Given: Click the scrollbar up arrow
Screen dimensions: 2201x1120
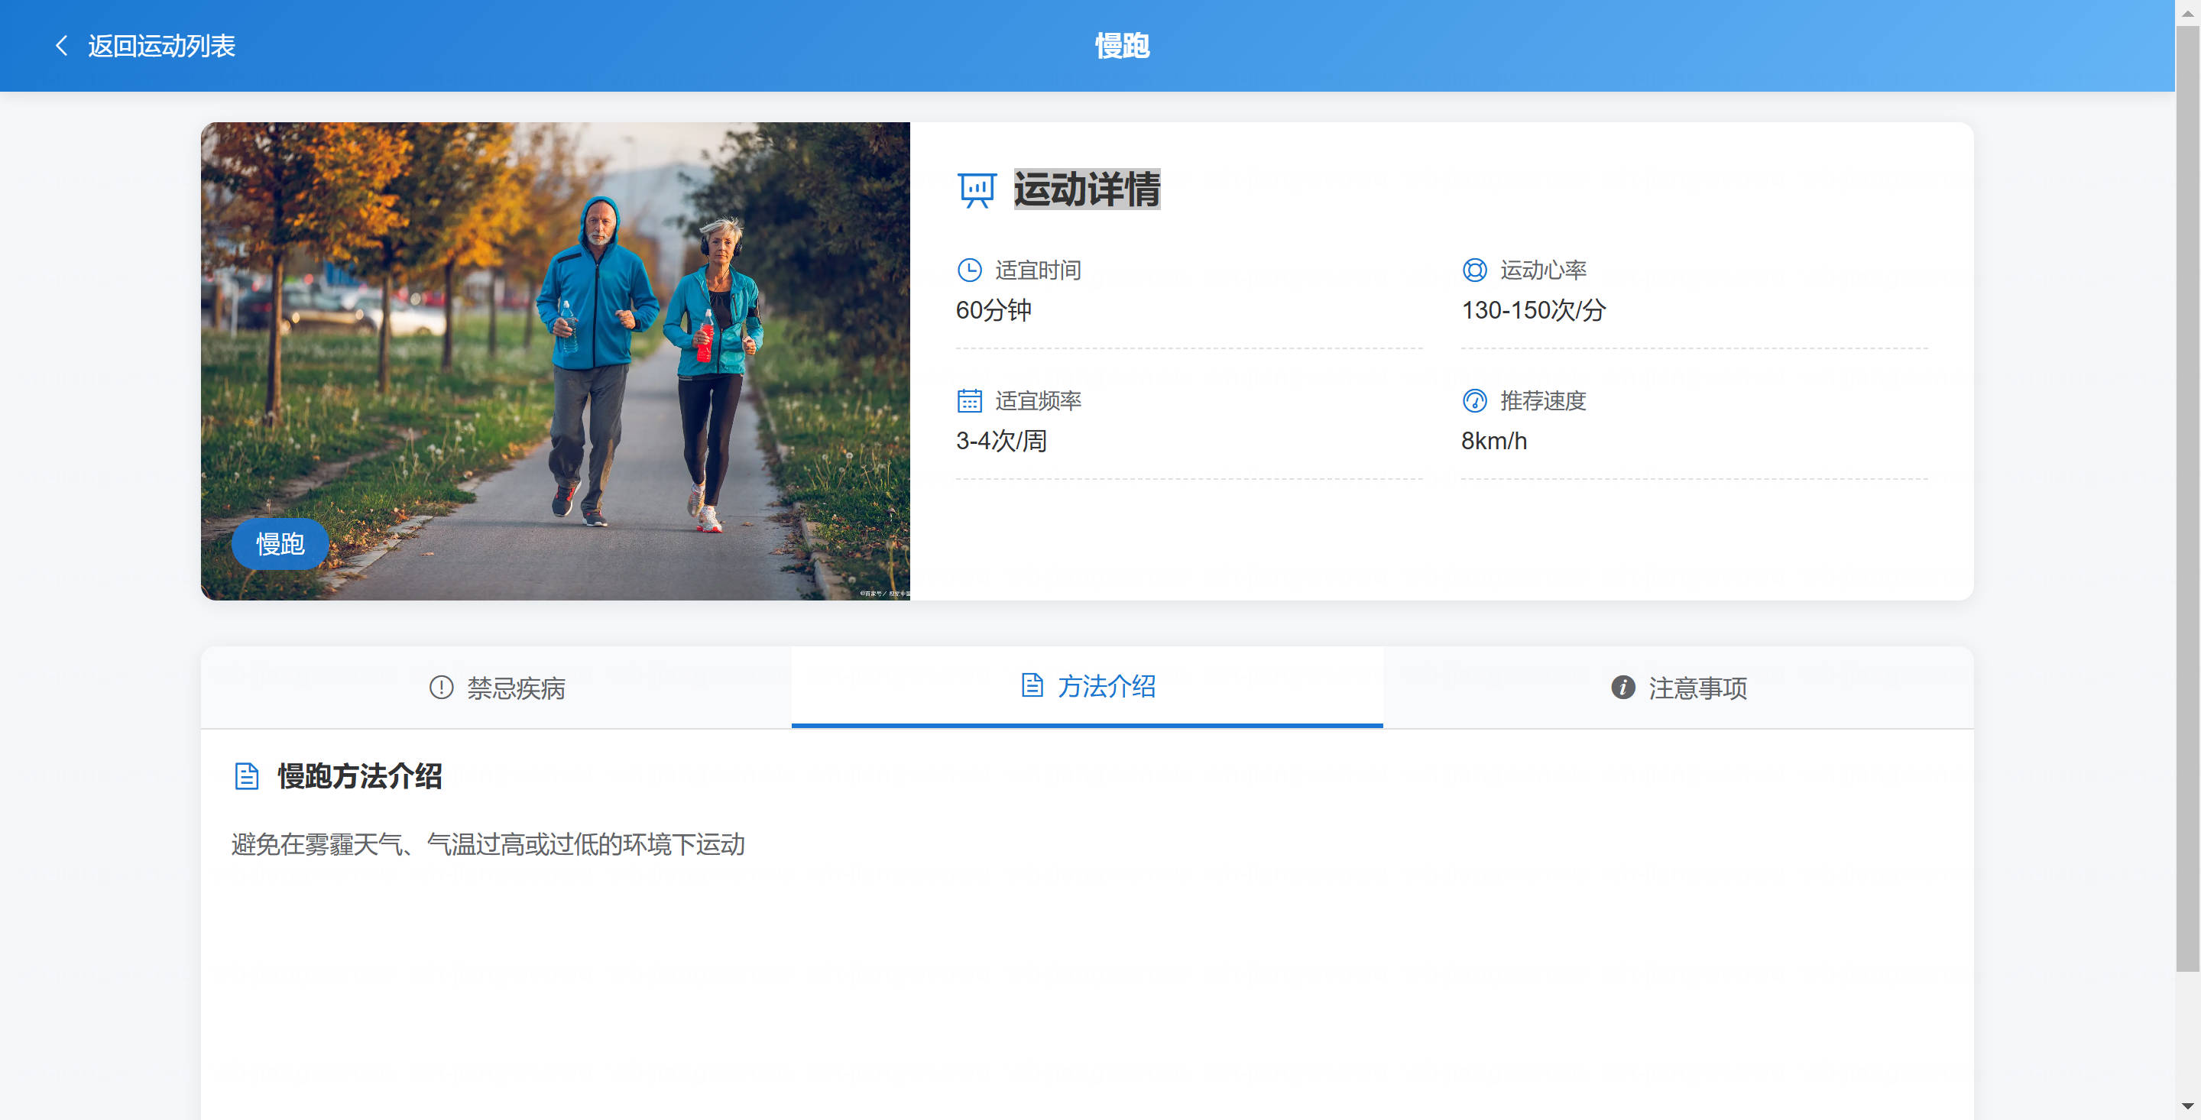Looking at the screenshot, I should click(2187, 13).
